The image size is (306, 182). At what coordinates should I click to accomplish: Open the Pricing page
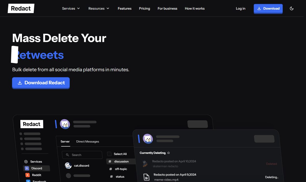click(x=144, y=8)
